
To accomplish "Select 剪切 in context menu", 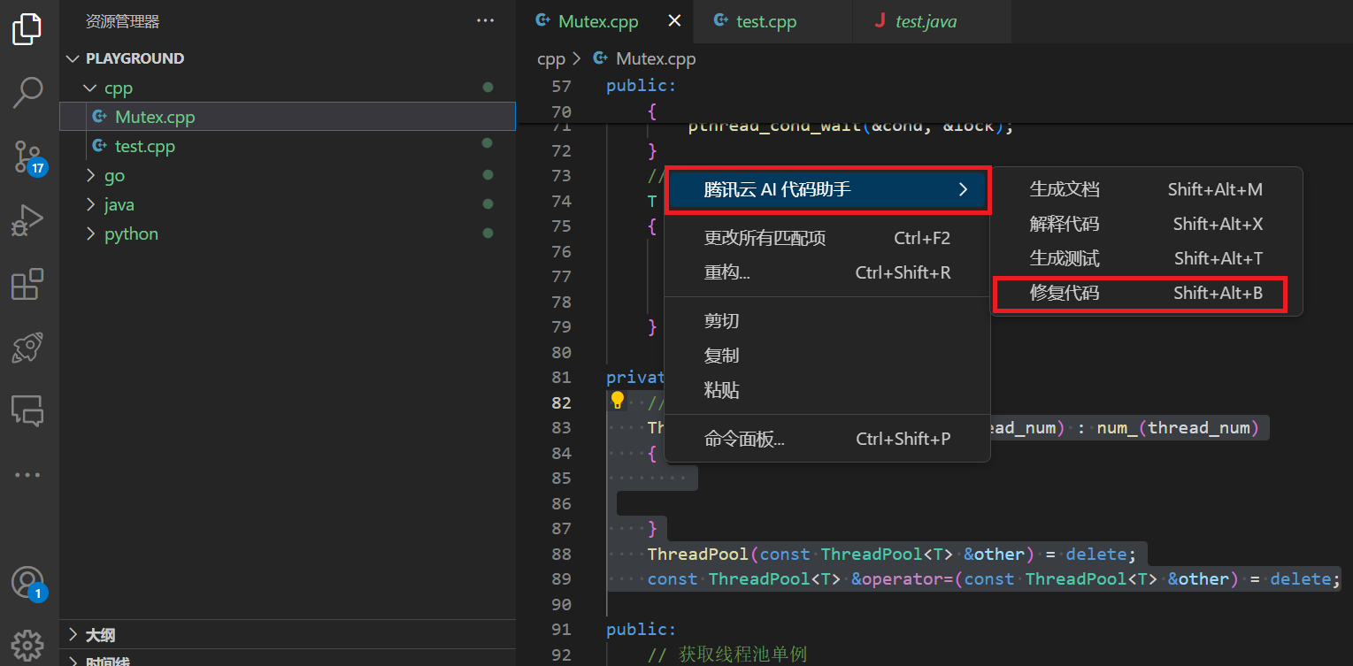I will coord(827,321).
